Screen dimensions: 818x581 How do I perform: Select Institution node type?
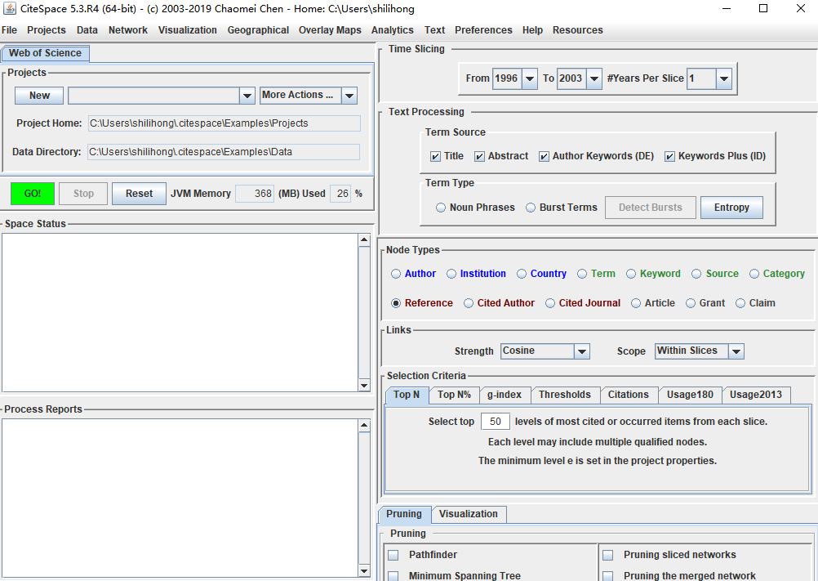pyautogui.click(x=451, y=274)
